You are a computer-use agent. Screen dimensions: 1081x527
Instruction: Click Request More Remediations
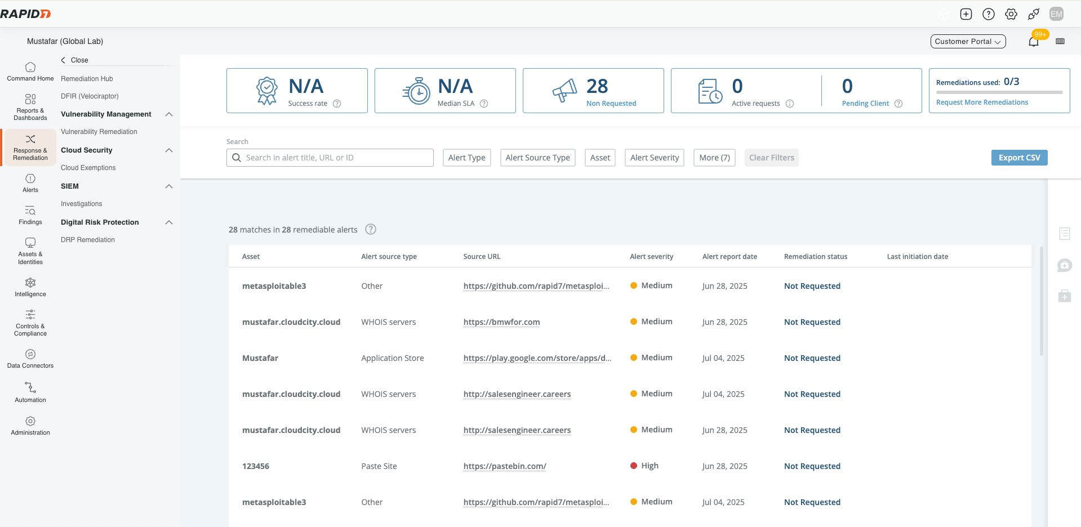[x=981, y=102]
